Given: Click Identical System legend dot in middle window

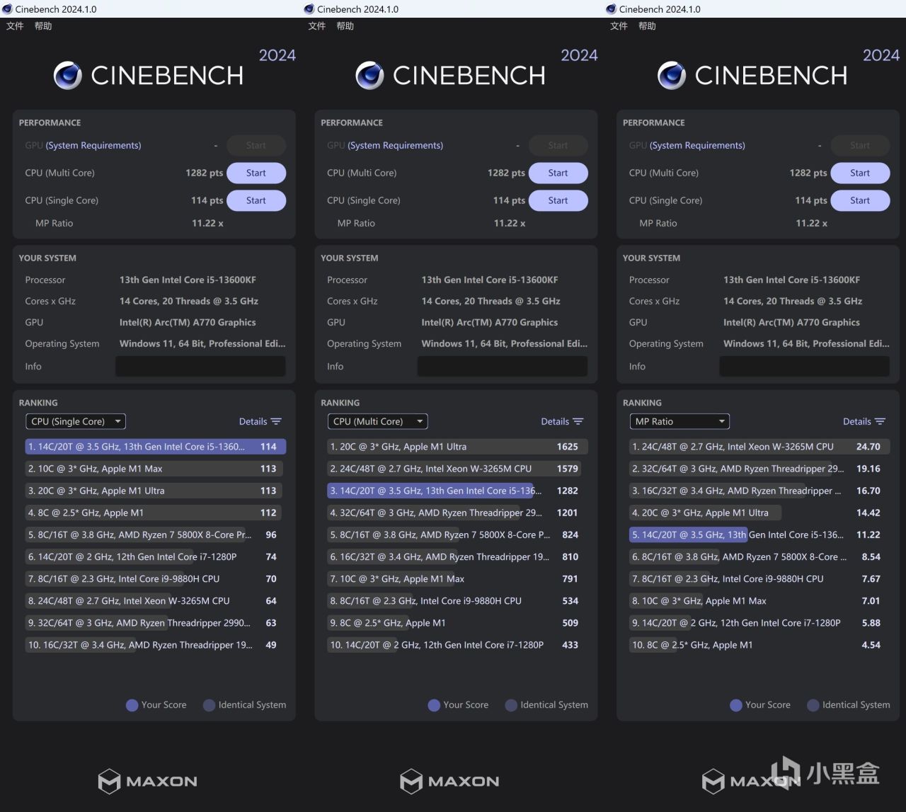Looking at the screenshot, I should pyautogui.click(x=511, y=705).
